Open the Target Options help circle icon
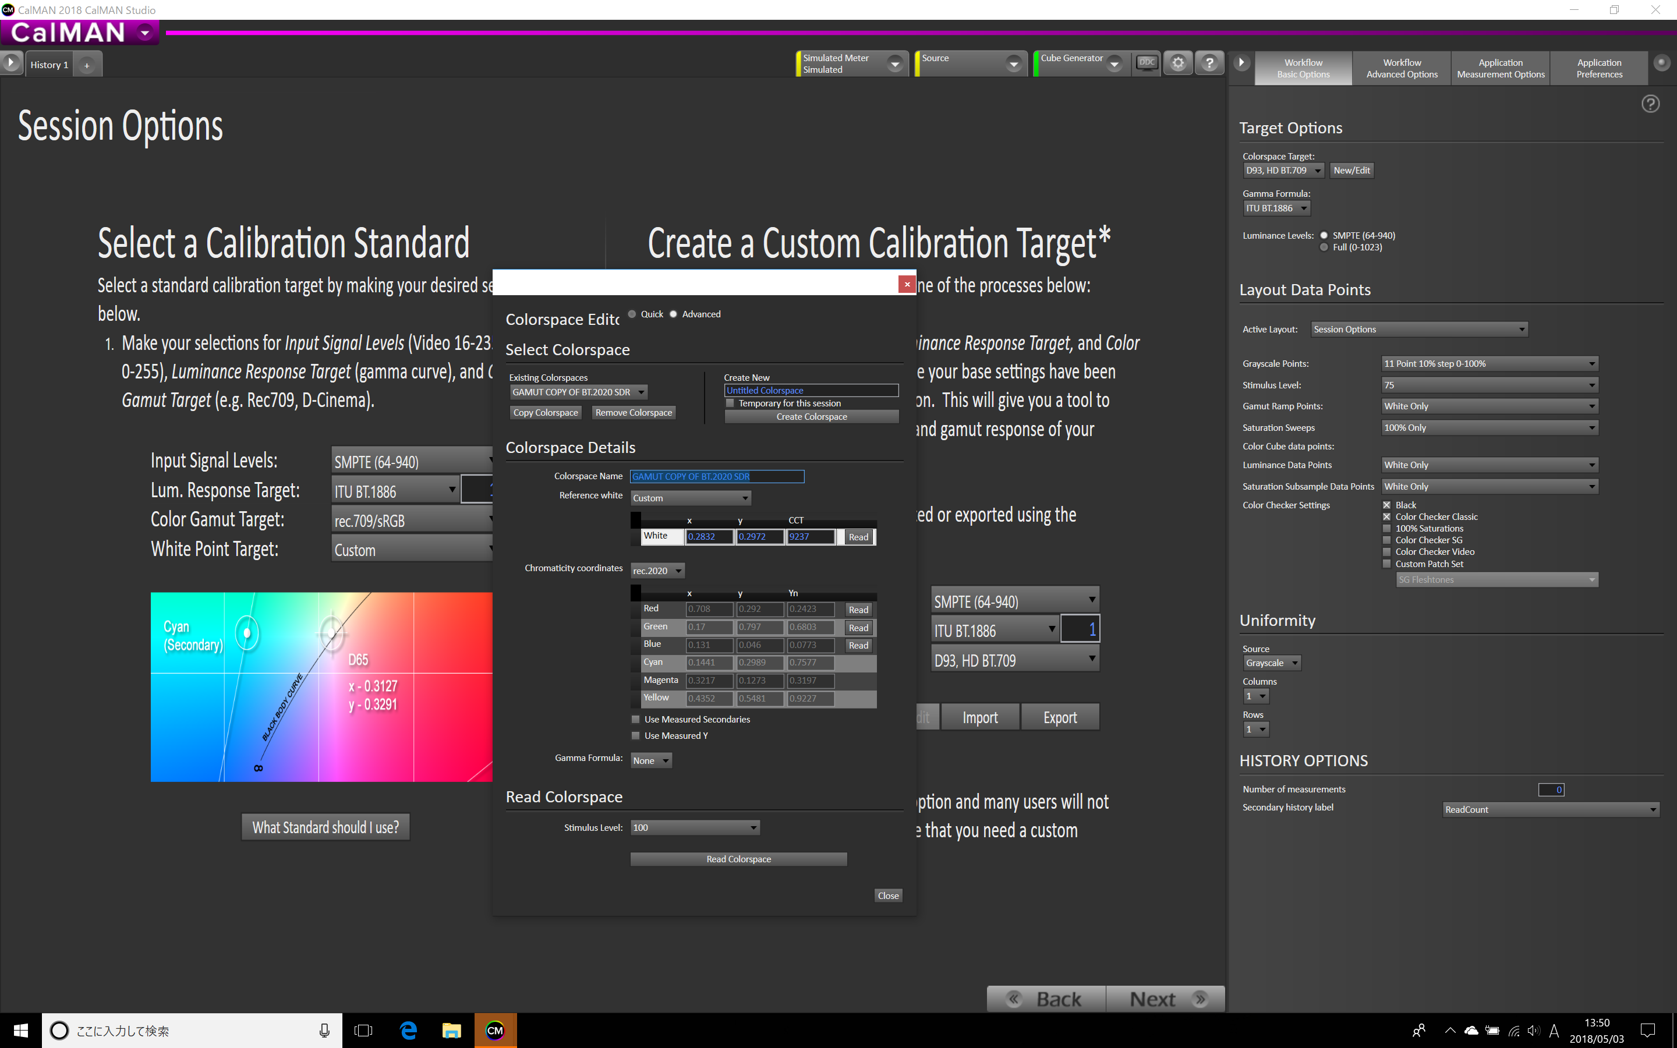Screen dimensions: 1677x1048 point(1650,103)
